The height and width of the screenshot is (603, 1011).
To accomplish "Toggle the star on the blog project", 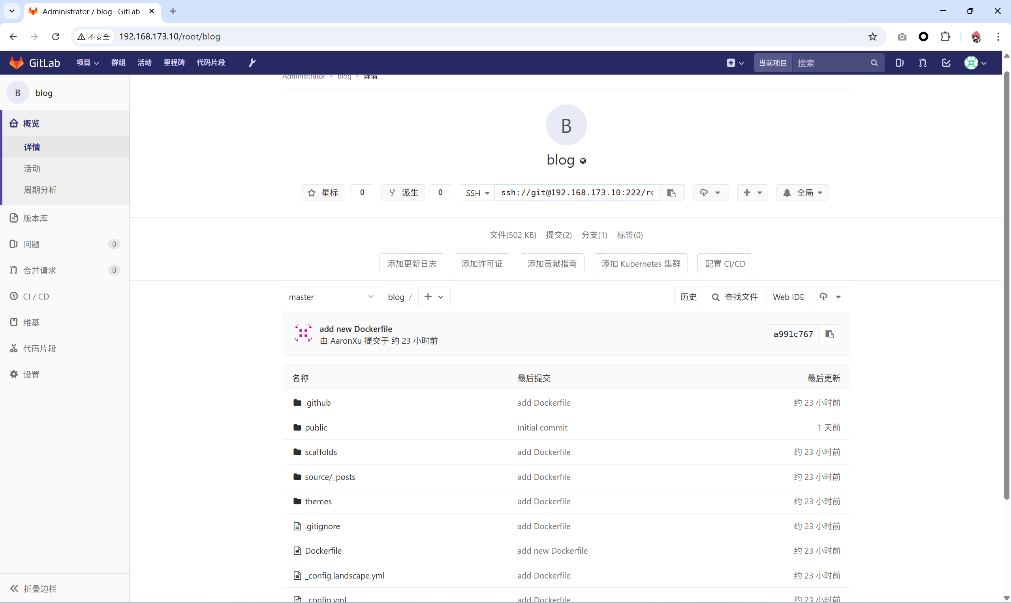I will (323, 193).
